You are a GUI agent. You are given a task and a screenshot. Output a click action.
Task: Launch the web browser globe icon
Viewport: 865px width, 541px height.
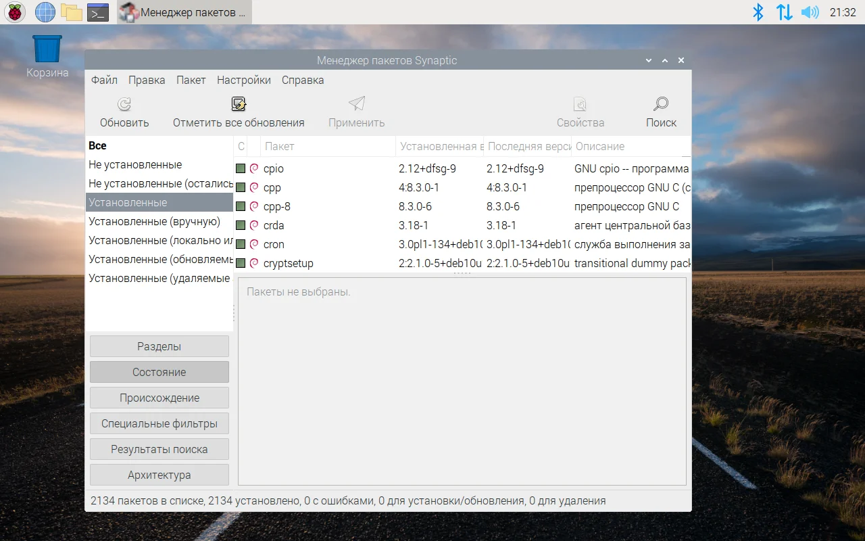tap(45, 12)
